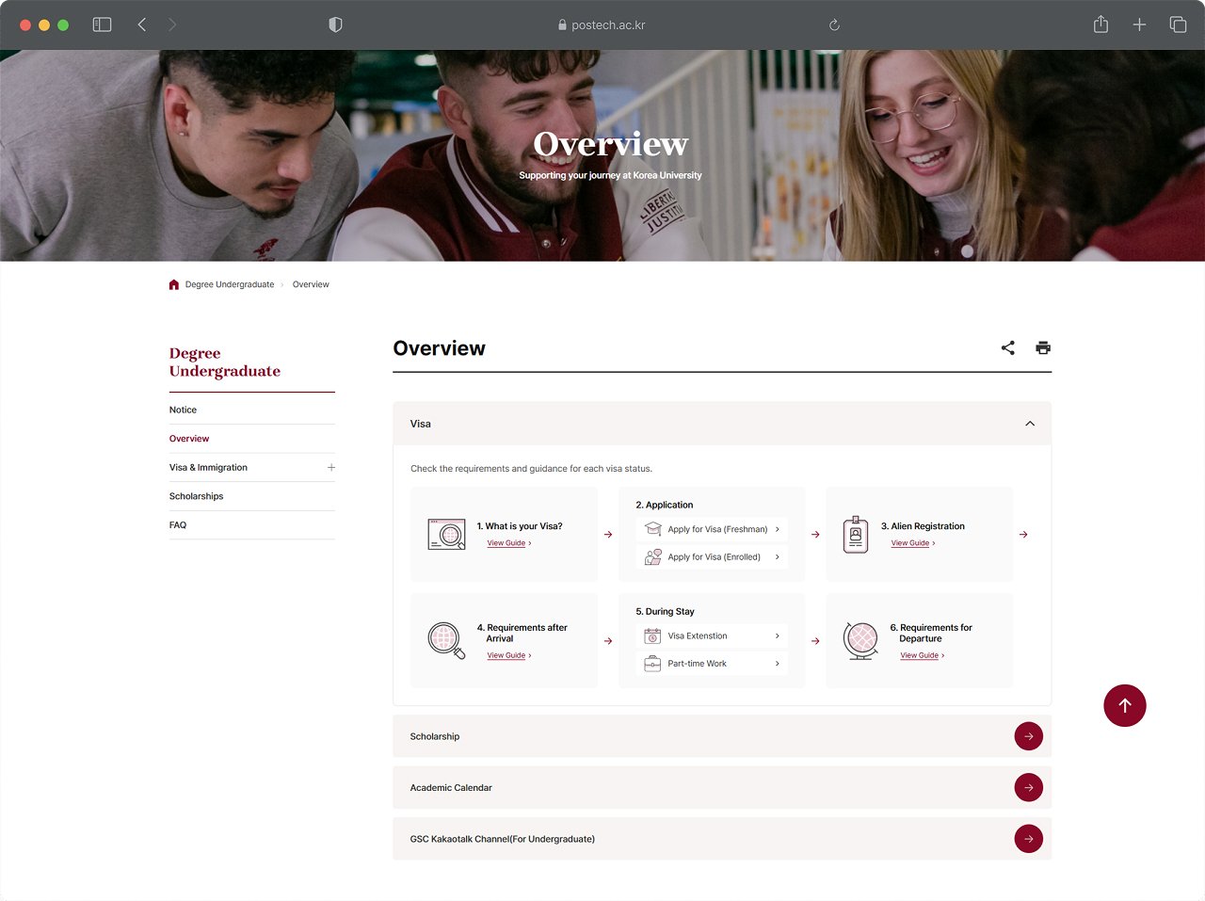The width and height of the screenshot is (1205, 901).
Task: Click the postech.ac.kr address bar
Action: tap(602, 25)
